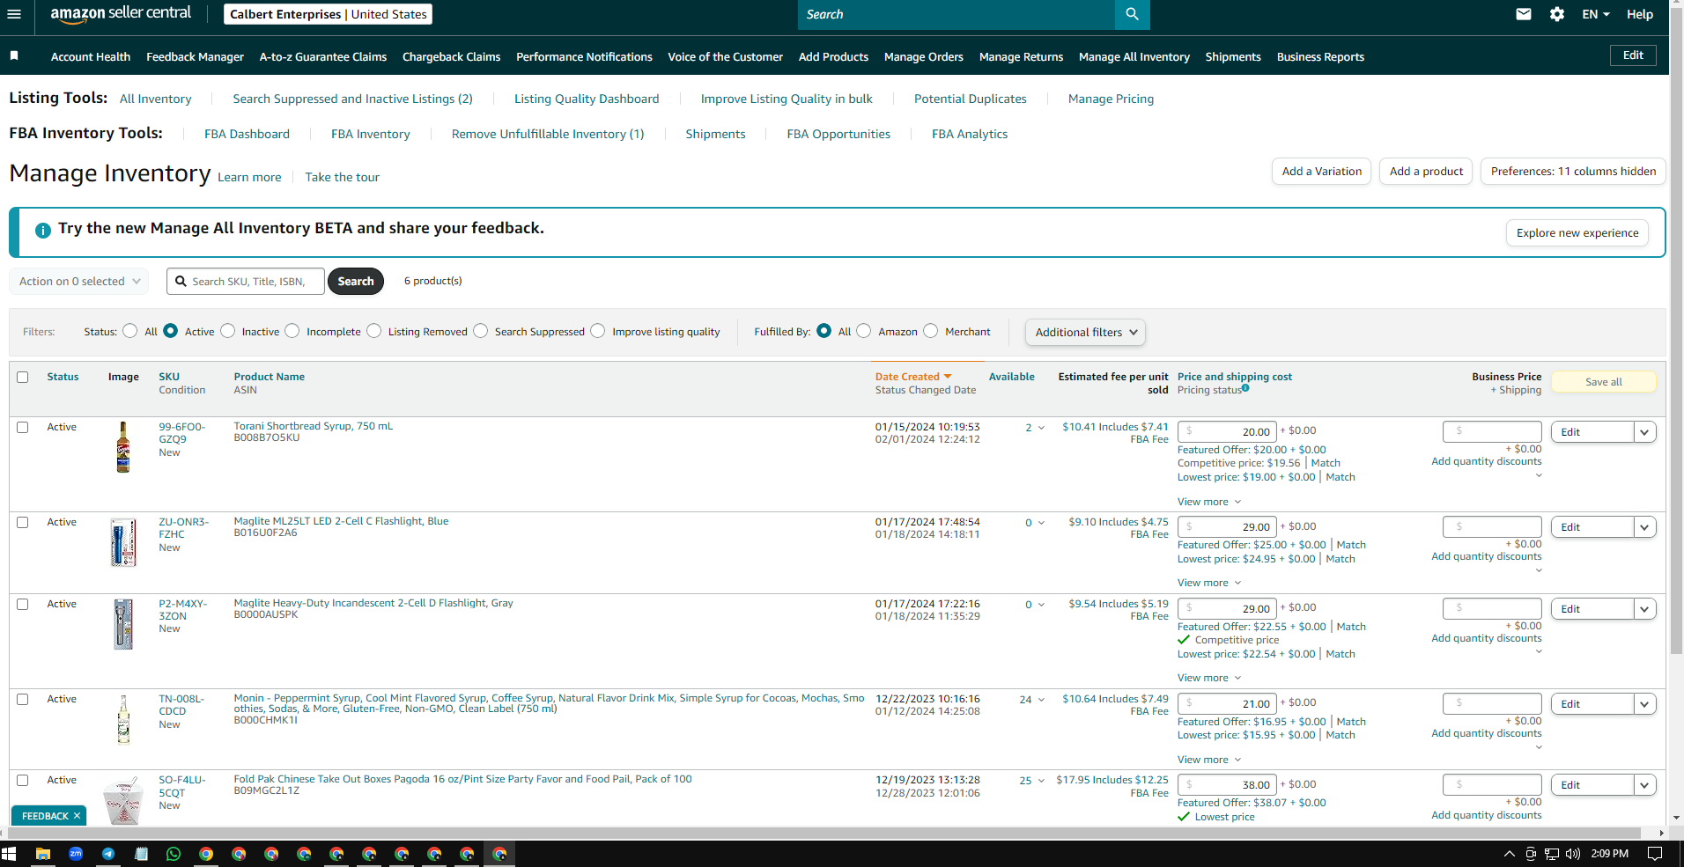
Task: Open Telegram from the taskbar
Action: point(108,854)
